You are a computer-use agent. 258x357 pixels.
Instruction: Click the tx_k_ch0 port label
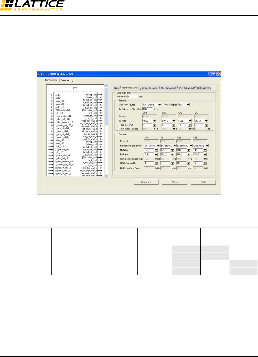(x=59, y=113)
